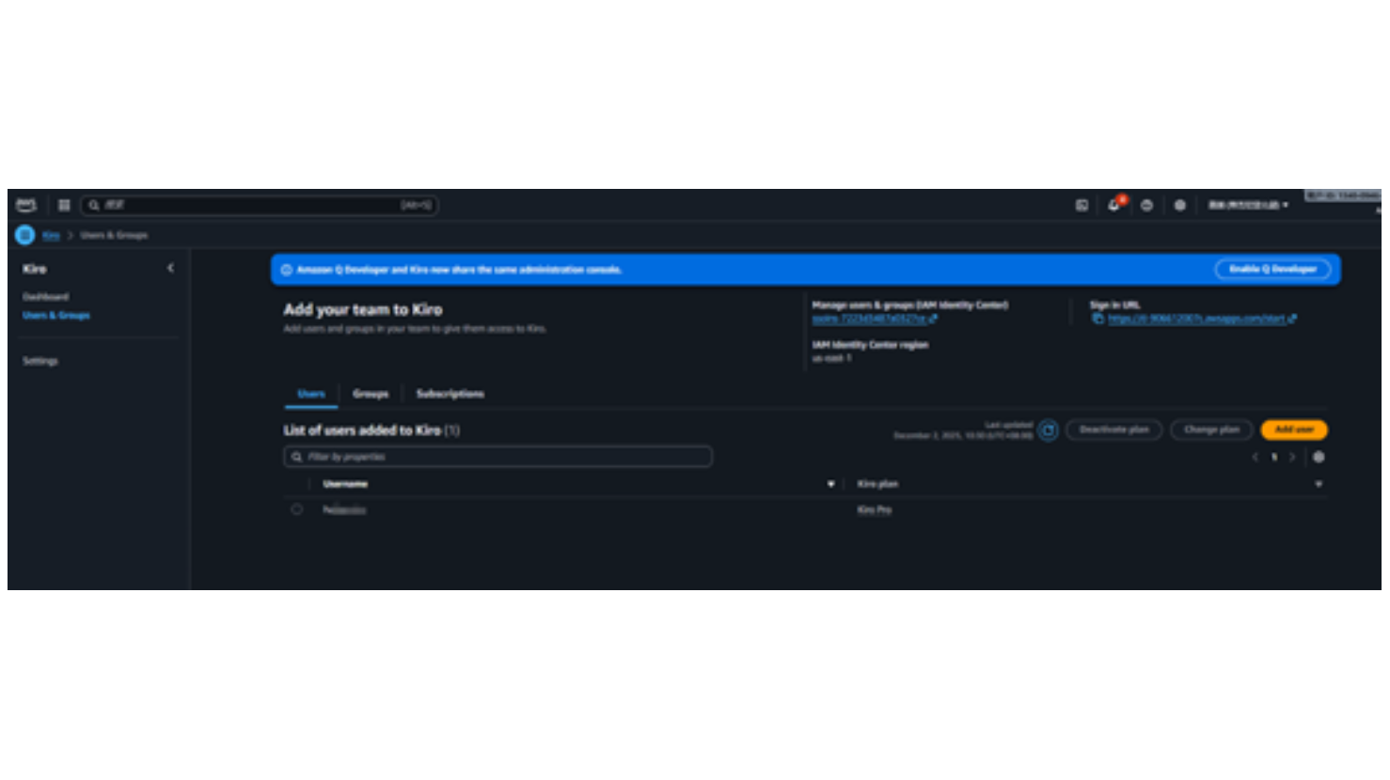Open the AWS services grid menu
The image size is (1390, 780).
(x=64, y=205)
